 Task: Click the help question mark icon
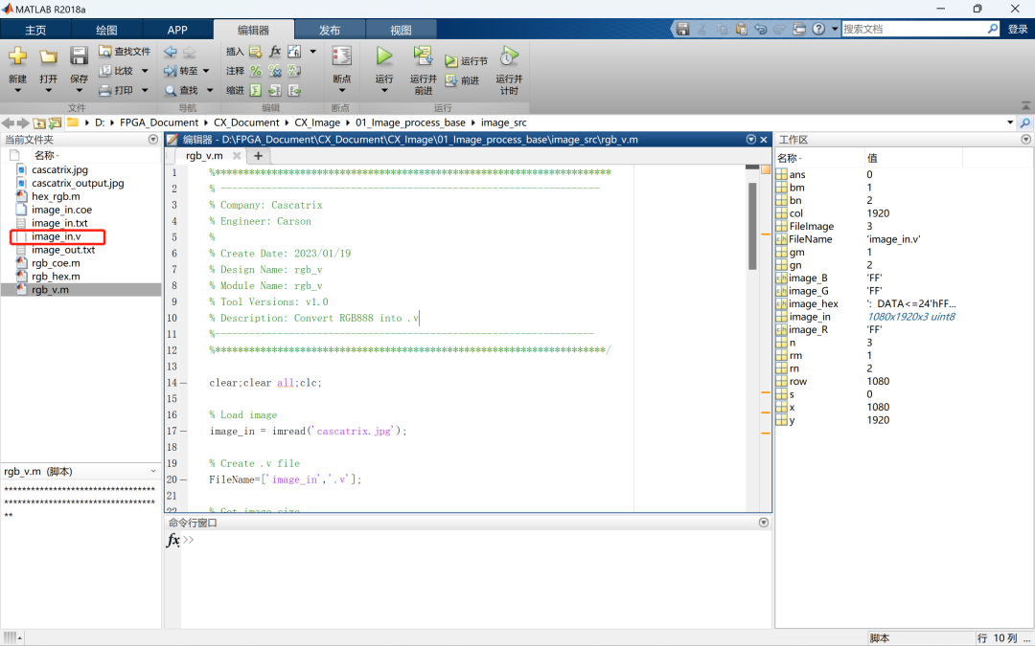818,30
